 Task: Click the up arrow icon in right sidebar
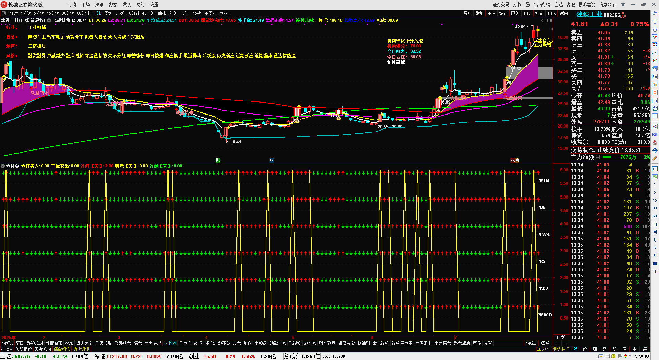click(655, 21)
